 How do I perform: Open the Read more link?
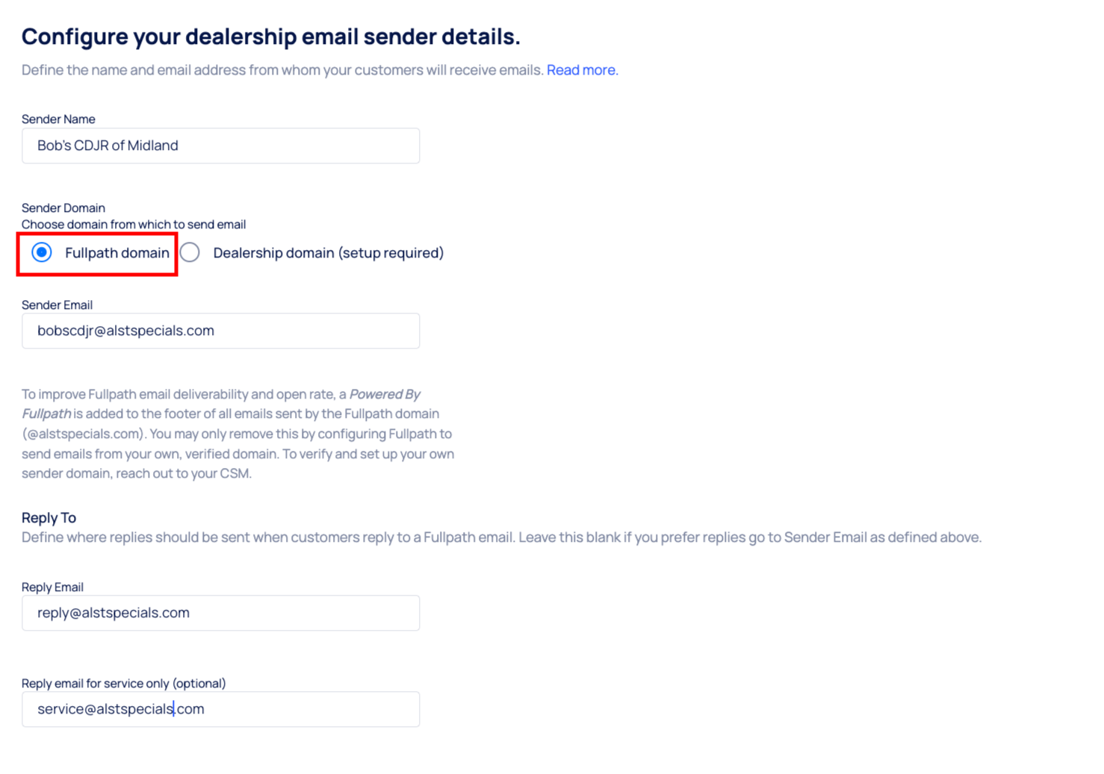pos(582,70)
